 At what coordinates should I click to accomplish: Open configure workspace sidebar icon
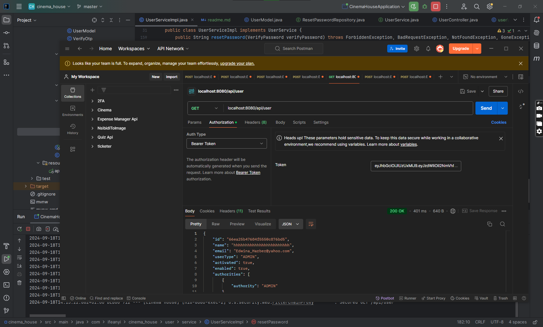73,149
